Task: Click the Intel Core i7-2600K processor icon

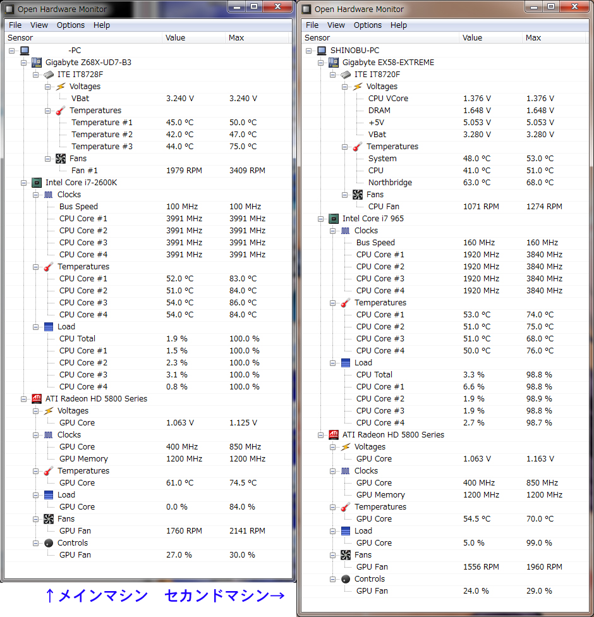Action: click(37, 183)
